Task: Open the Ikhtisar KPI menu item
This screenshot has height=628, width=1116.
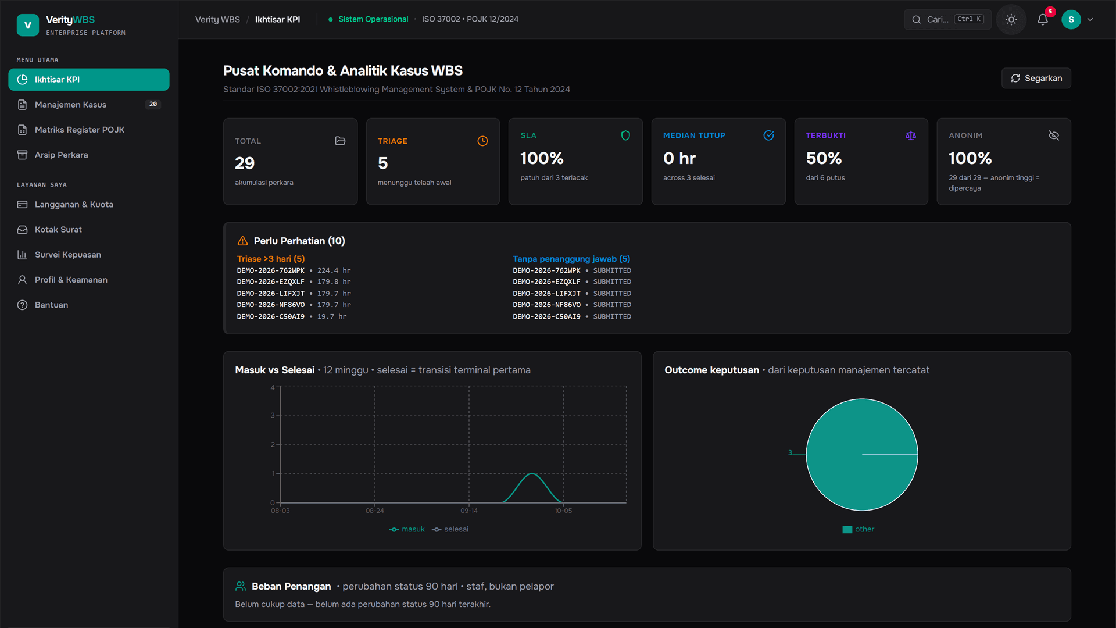Action: (x=89, y=80)
